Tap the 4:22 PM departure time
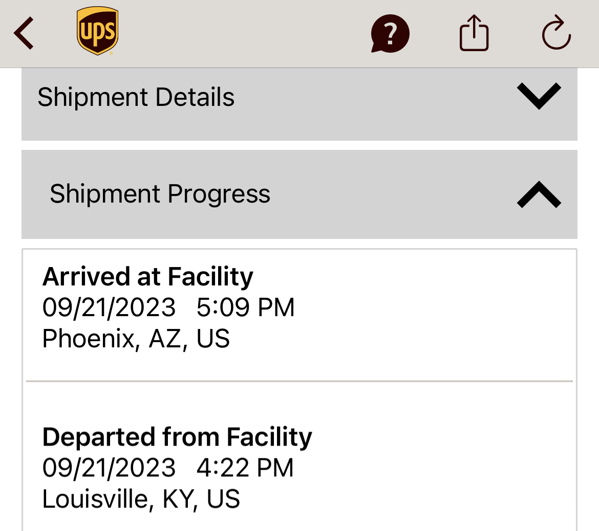Image resolution: width=599 pixels, height=531 pixels. click(x=245, y=468)
